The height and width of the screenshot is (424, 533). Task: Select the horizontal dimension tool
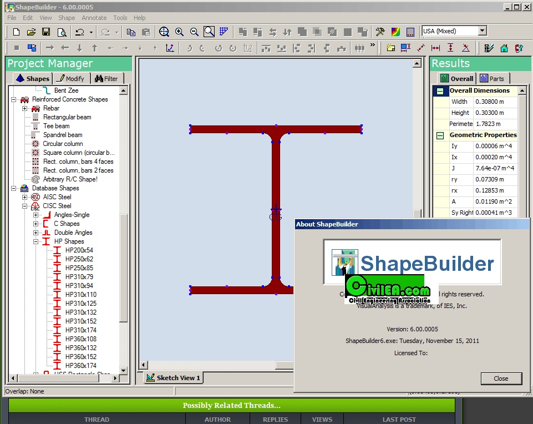435,48
